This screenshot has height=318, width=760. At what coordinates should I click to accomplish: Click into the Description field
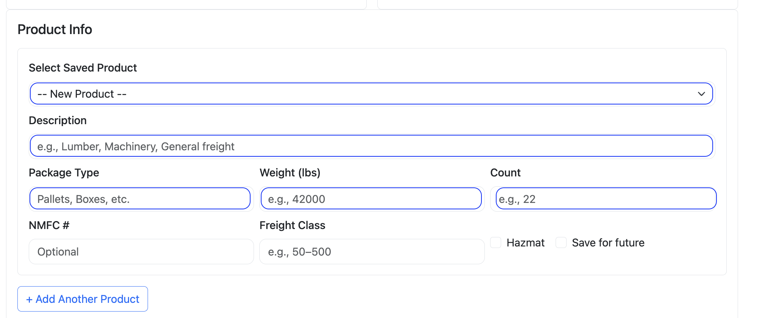click(x=371, y=146)
